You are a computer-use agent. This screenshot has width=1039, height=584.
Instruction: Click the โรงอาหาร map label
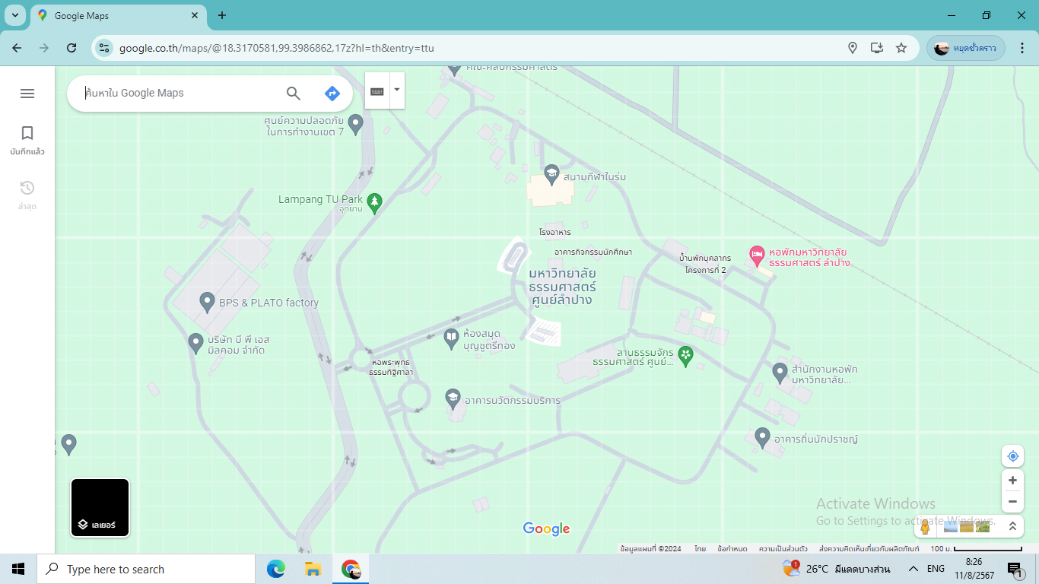(554, 233)
